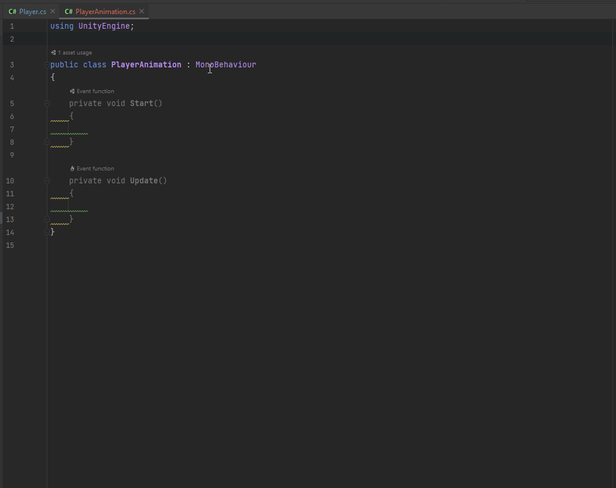
Task: Click the Unity icon above Start method
Action: pyautogui.click(x=72, y=91)
